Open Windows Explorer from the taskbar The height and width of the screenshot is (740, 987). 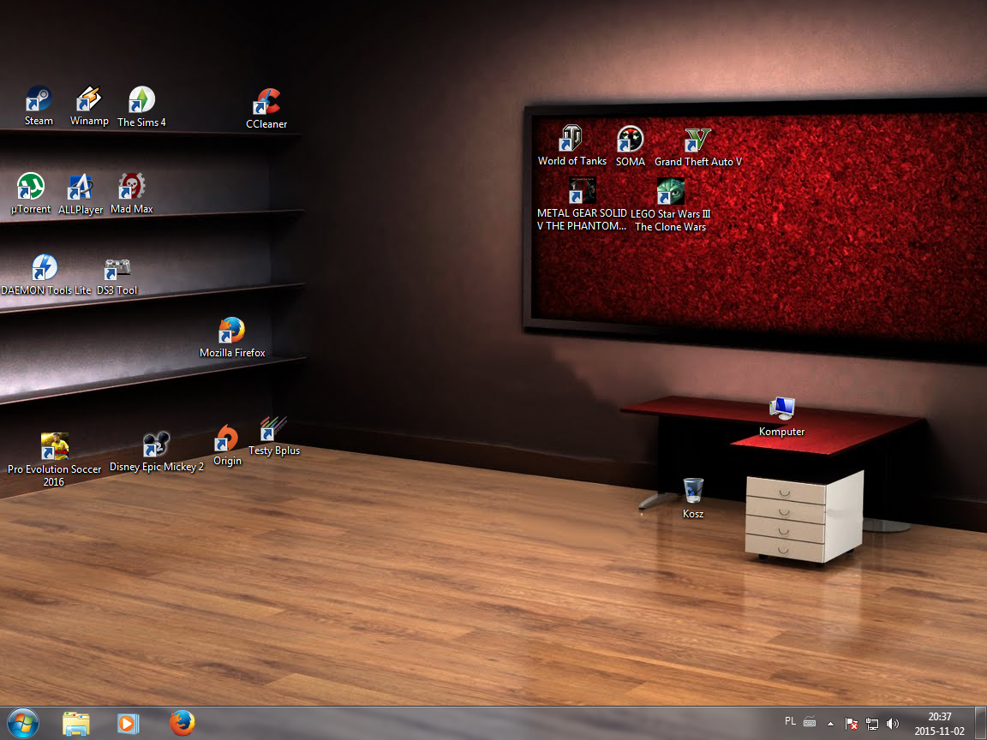click(x=75, y=724)
